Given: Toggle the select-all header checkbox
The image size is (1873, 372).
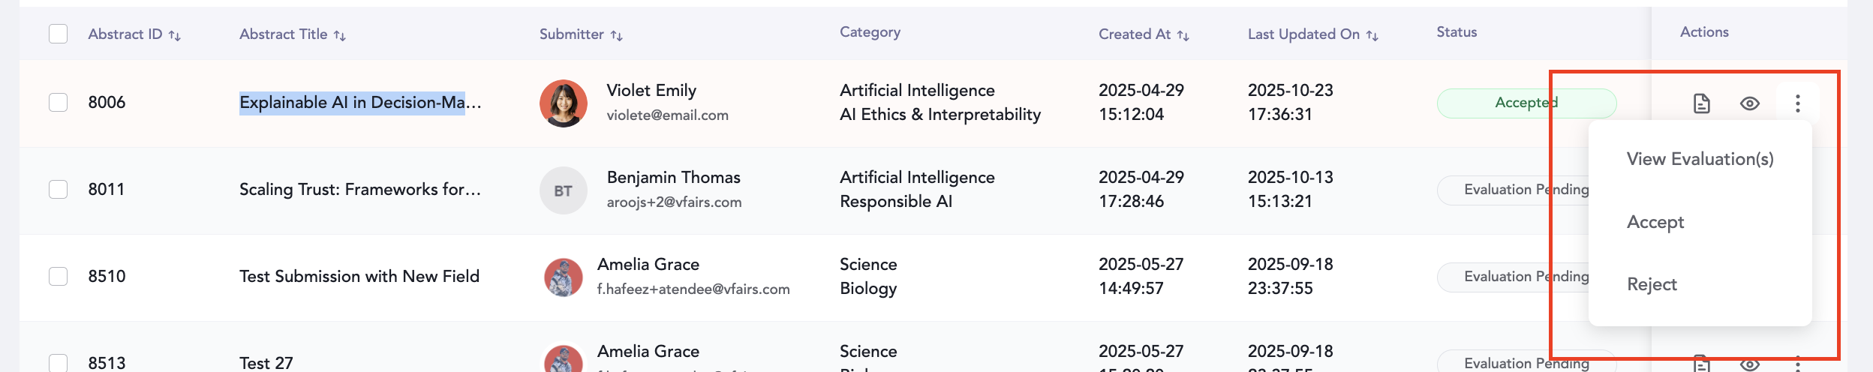Looking at the screenshot, I should tap(59, 34).
